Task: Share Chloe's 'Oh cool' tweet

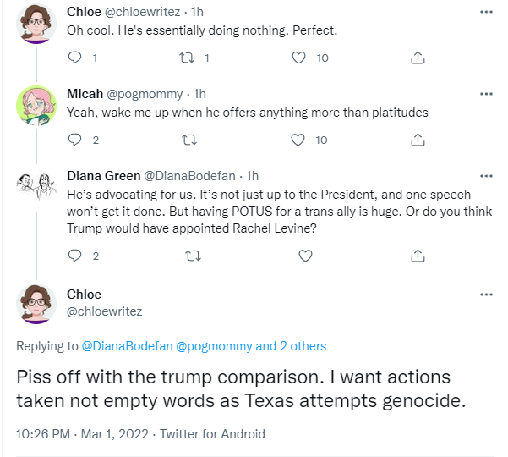Action: [x=418, y=58]
